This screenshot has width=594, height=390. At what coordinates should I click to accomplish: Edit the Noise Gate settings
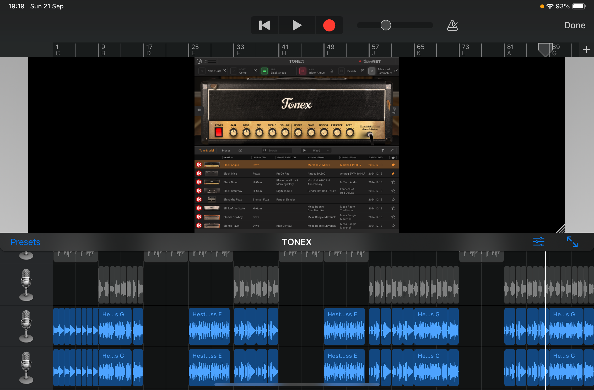(x=224, y=71)
